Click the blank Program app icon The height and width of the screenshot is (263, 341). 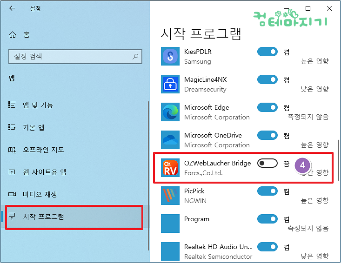point(170,223)
